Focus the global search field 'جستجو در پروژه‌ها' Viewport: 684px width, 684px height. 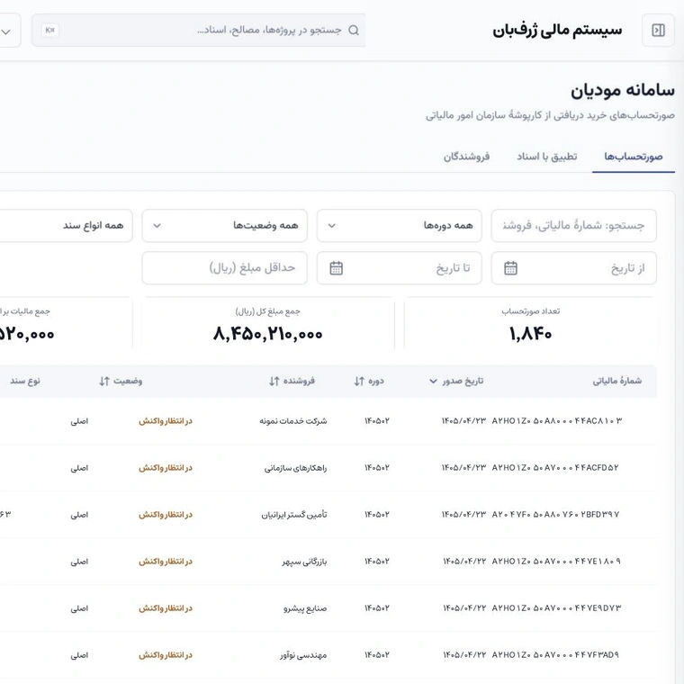pyautogui.click(x=199, y=30)
